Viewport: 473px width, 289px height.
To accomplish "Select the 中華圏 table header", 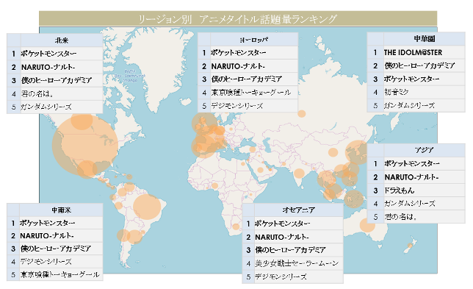I will click(424, 39).
